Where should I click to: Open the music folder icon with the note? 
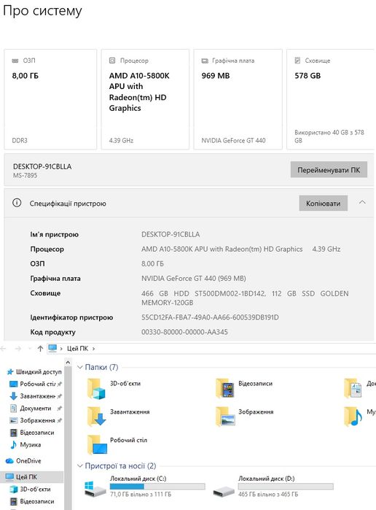pyautogui.click(x=353, y=417)
